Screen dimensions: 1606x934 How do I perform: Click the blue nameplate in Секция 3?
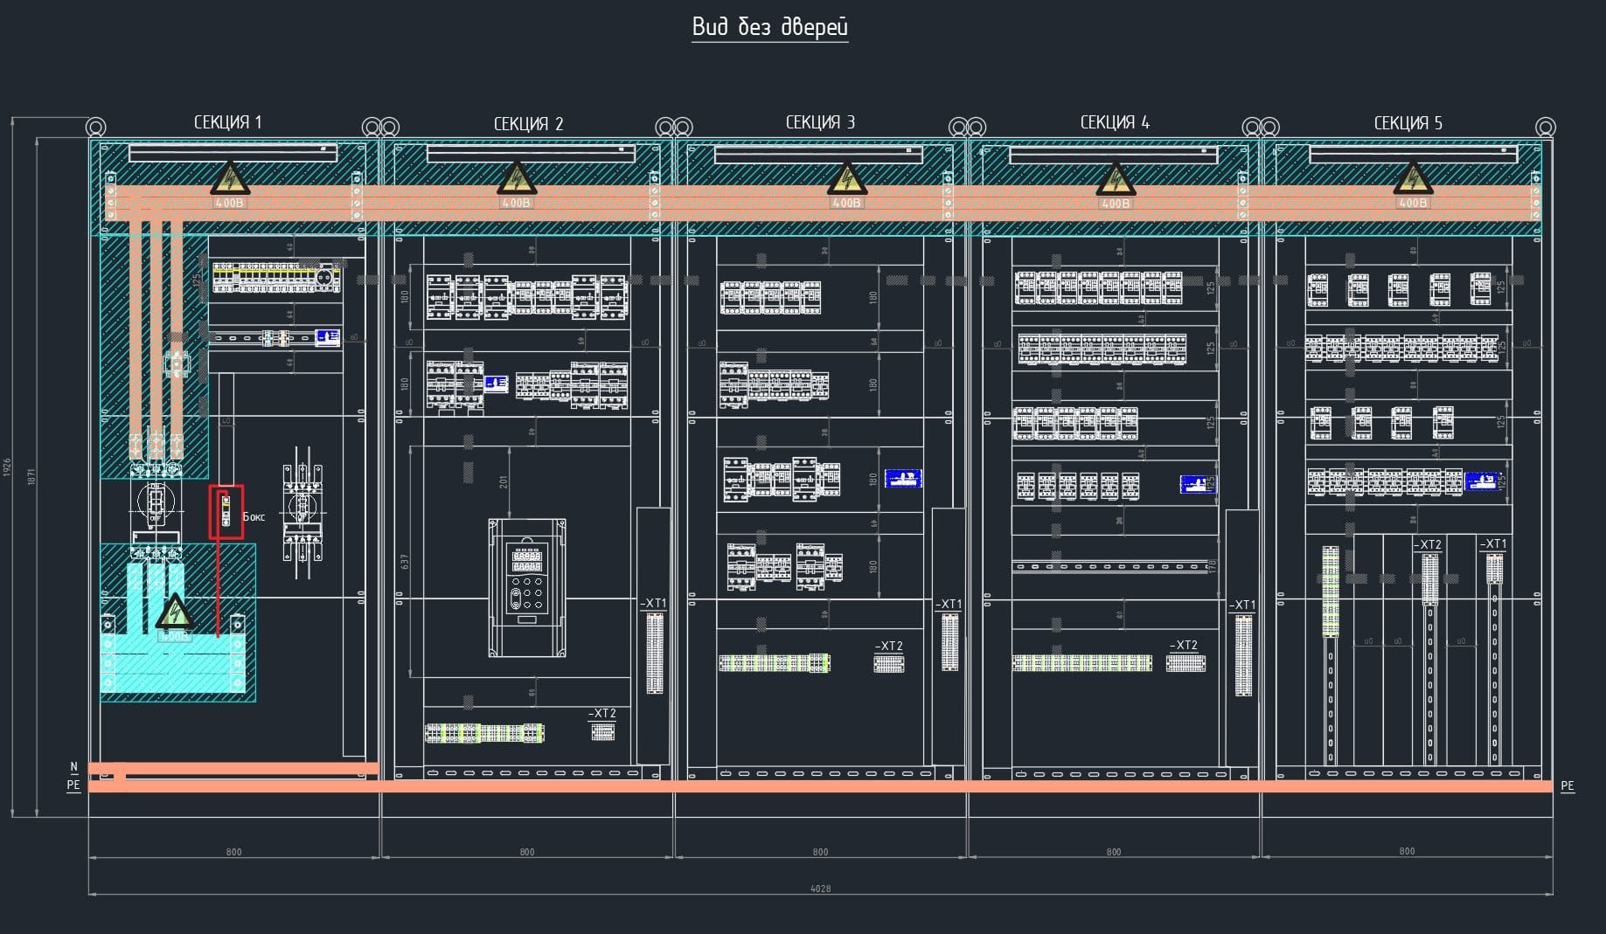[x=902, y=479]
